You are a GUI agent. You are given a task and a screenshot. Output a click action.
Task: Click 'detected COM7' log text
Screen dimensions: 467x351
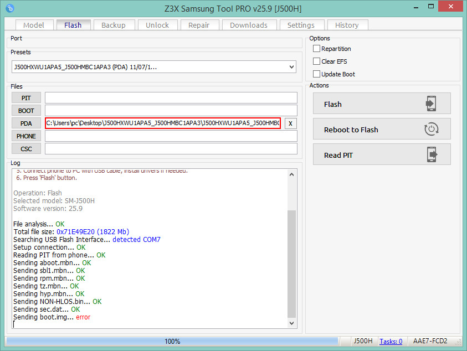(136, 239)
